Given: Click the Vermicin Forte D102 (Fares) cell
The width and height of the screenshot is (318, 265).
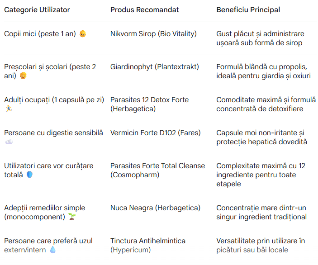Looking at the screenshot, I should point(155,133).
